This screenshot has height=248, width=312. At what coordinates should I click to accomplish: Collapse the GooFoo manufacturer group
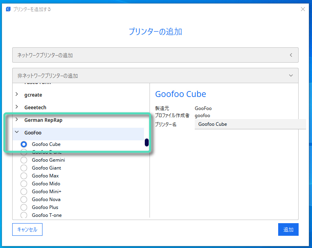[x=17, y=132]
